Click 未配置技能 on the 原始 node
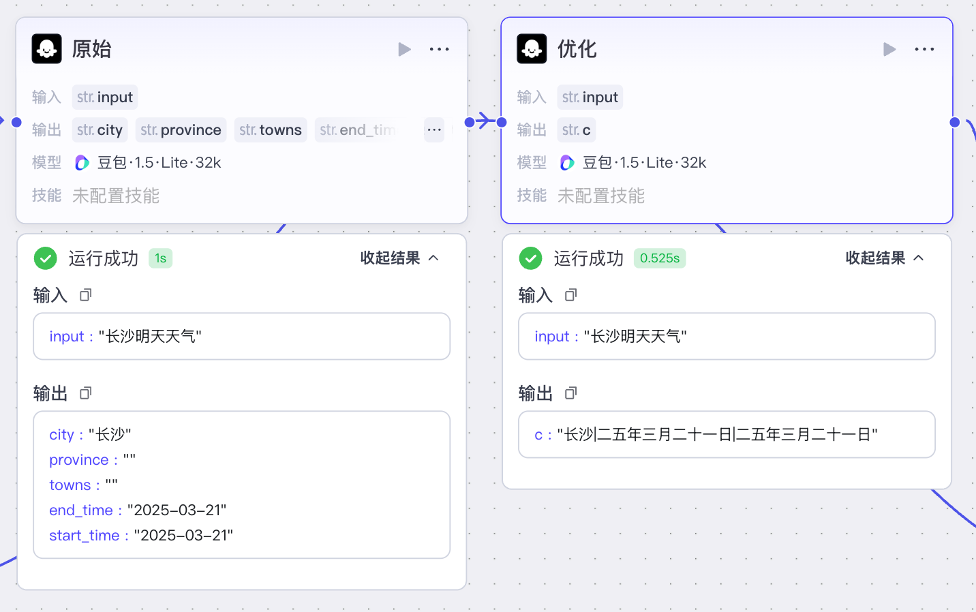The height and width of the screenshot is (612, 976). pos(116,196)
